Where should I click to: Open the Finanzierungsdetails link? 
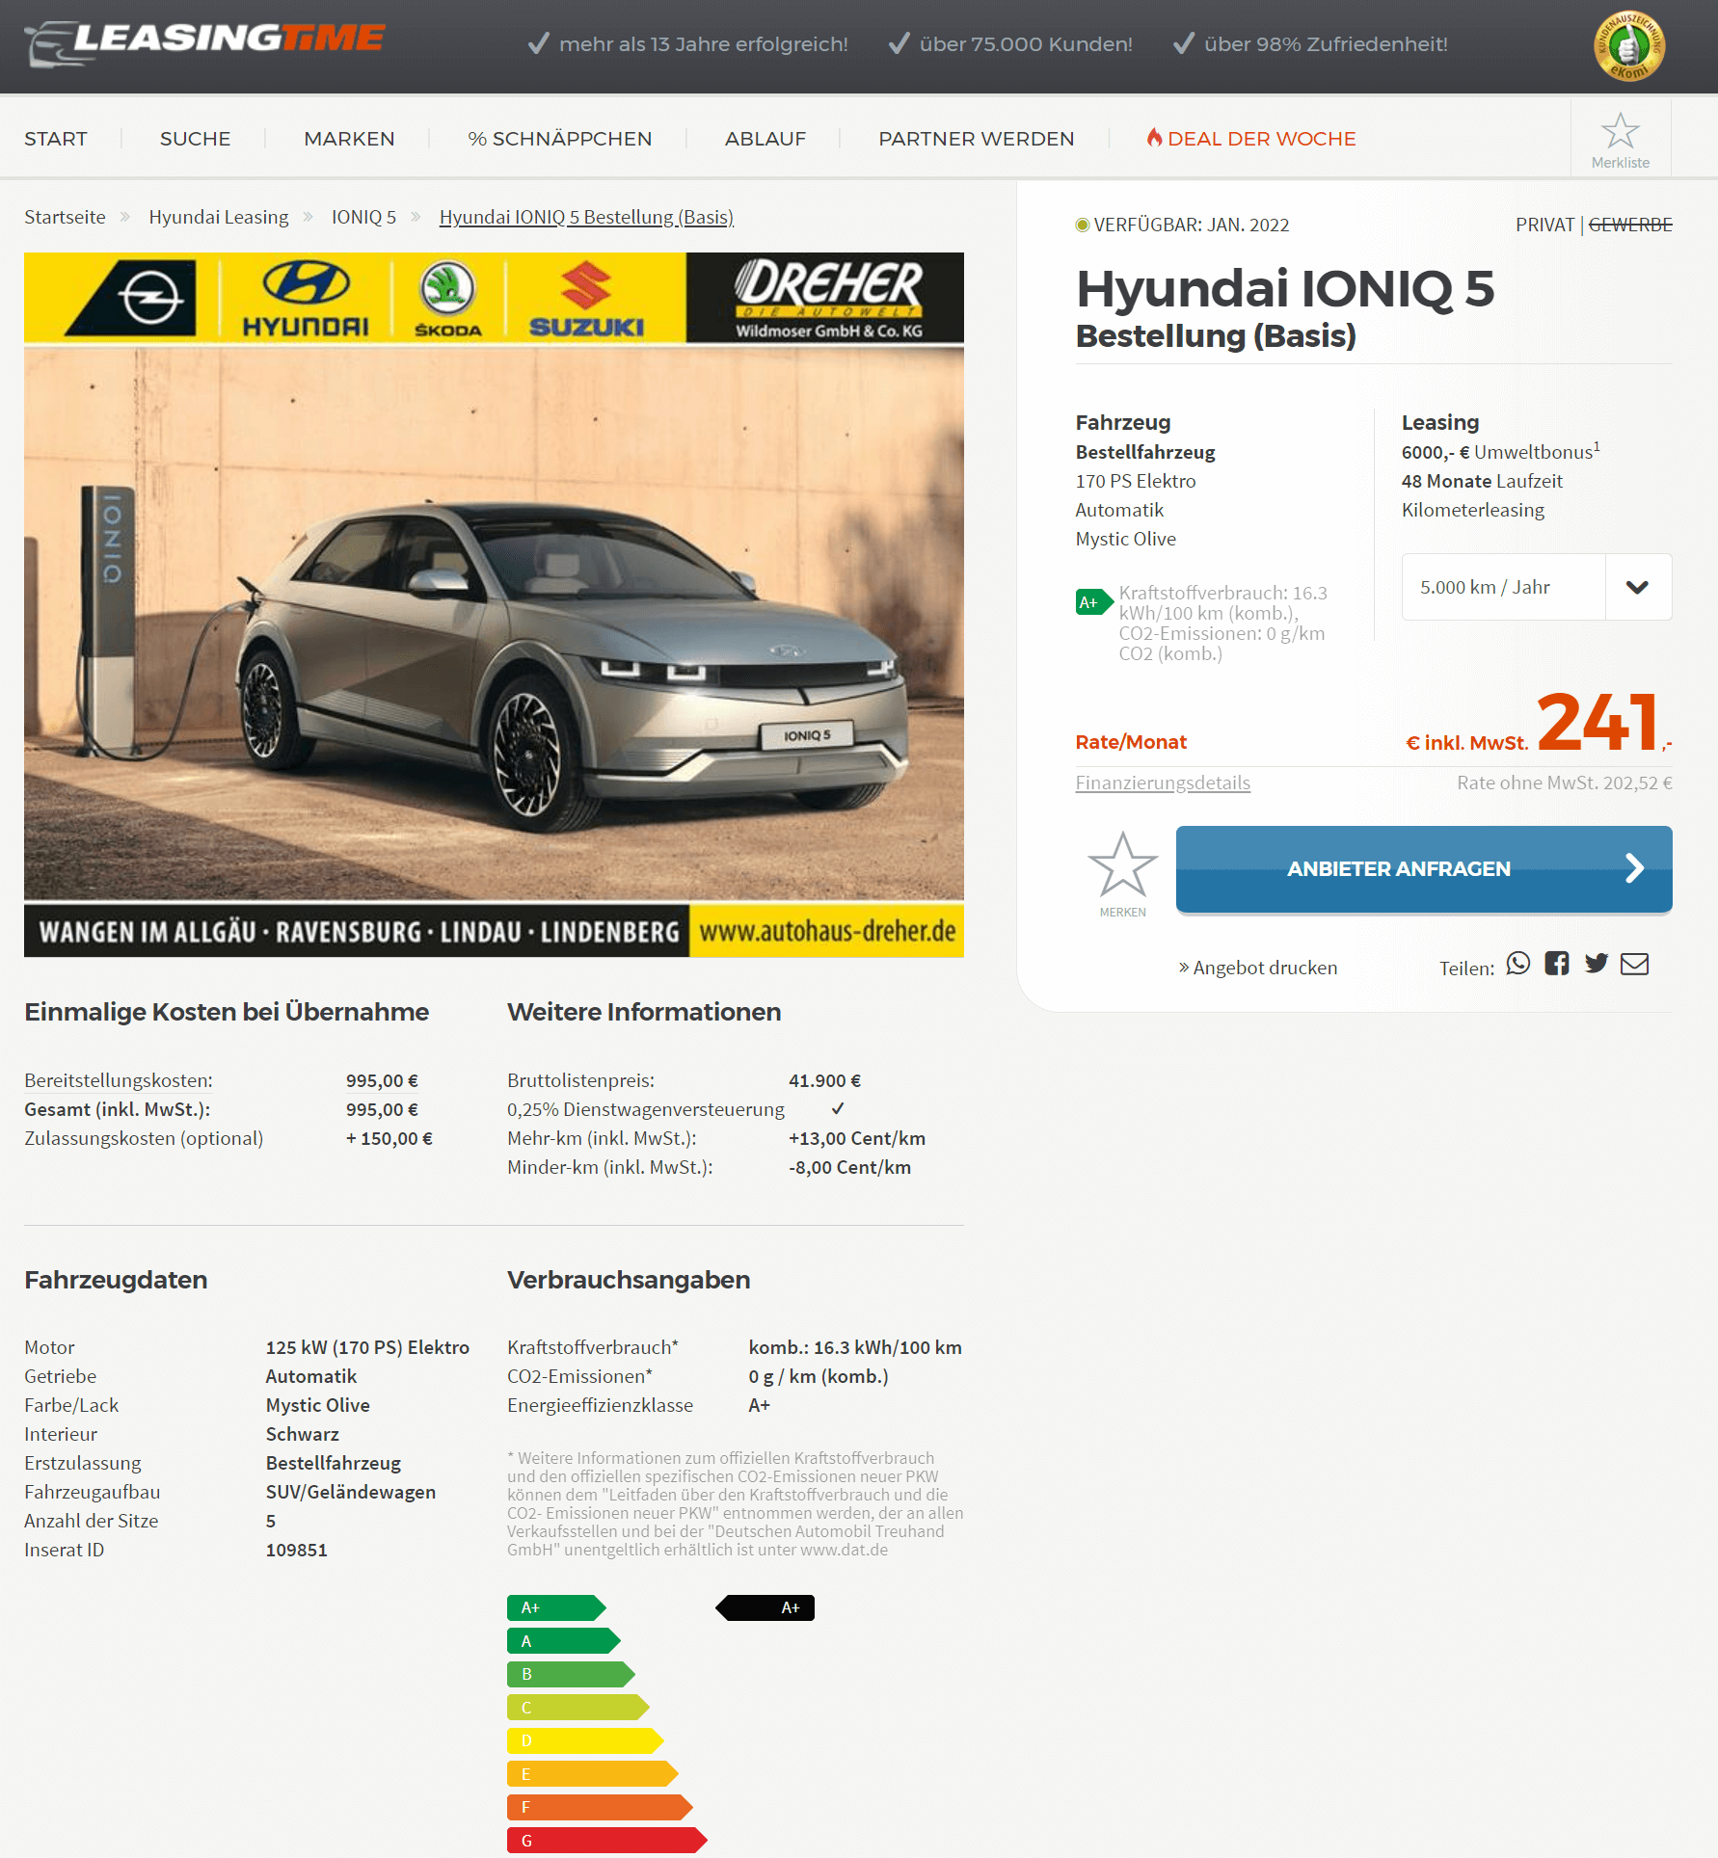1163,783
